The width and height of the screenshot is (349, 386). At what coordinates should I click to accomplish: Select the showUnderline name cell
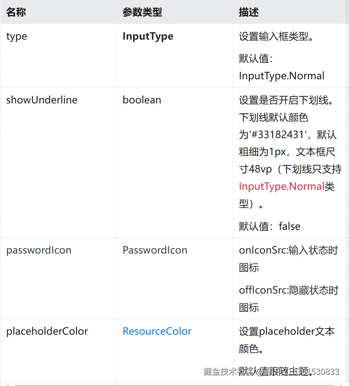click(x=42, y=100)
